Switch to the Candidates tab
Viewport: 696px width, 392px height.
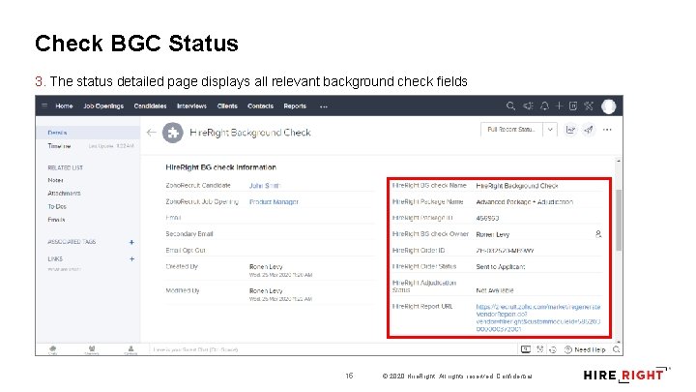click(x=150, y=106)
